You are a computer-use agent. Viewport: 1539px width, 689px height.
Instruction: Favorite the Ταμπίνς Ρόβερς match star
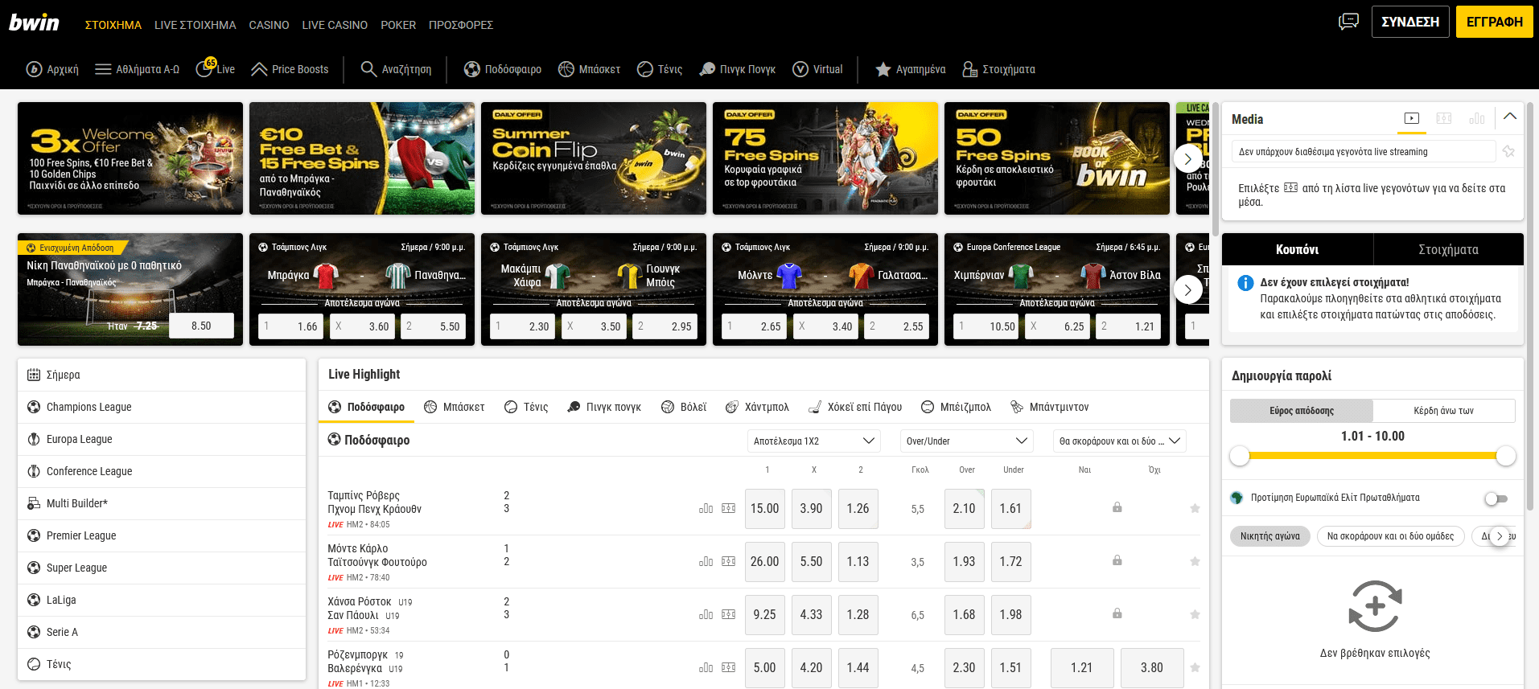(1195, 508)
